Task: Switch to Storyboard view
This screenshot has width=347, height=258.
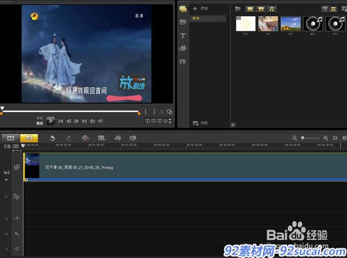Action: click(x=10, y=138)
